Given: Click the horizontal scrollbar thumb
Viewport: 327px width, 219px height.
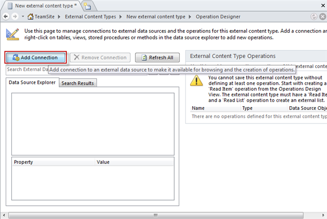Looking at the screenshot, I should [x=155, y=215].
